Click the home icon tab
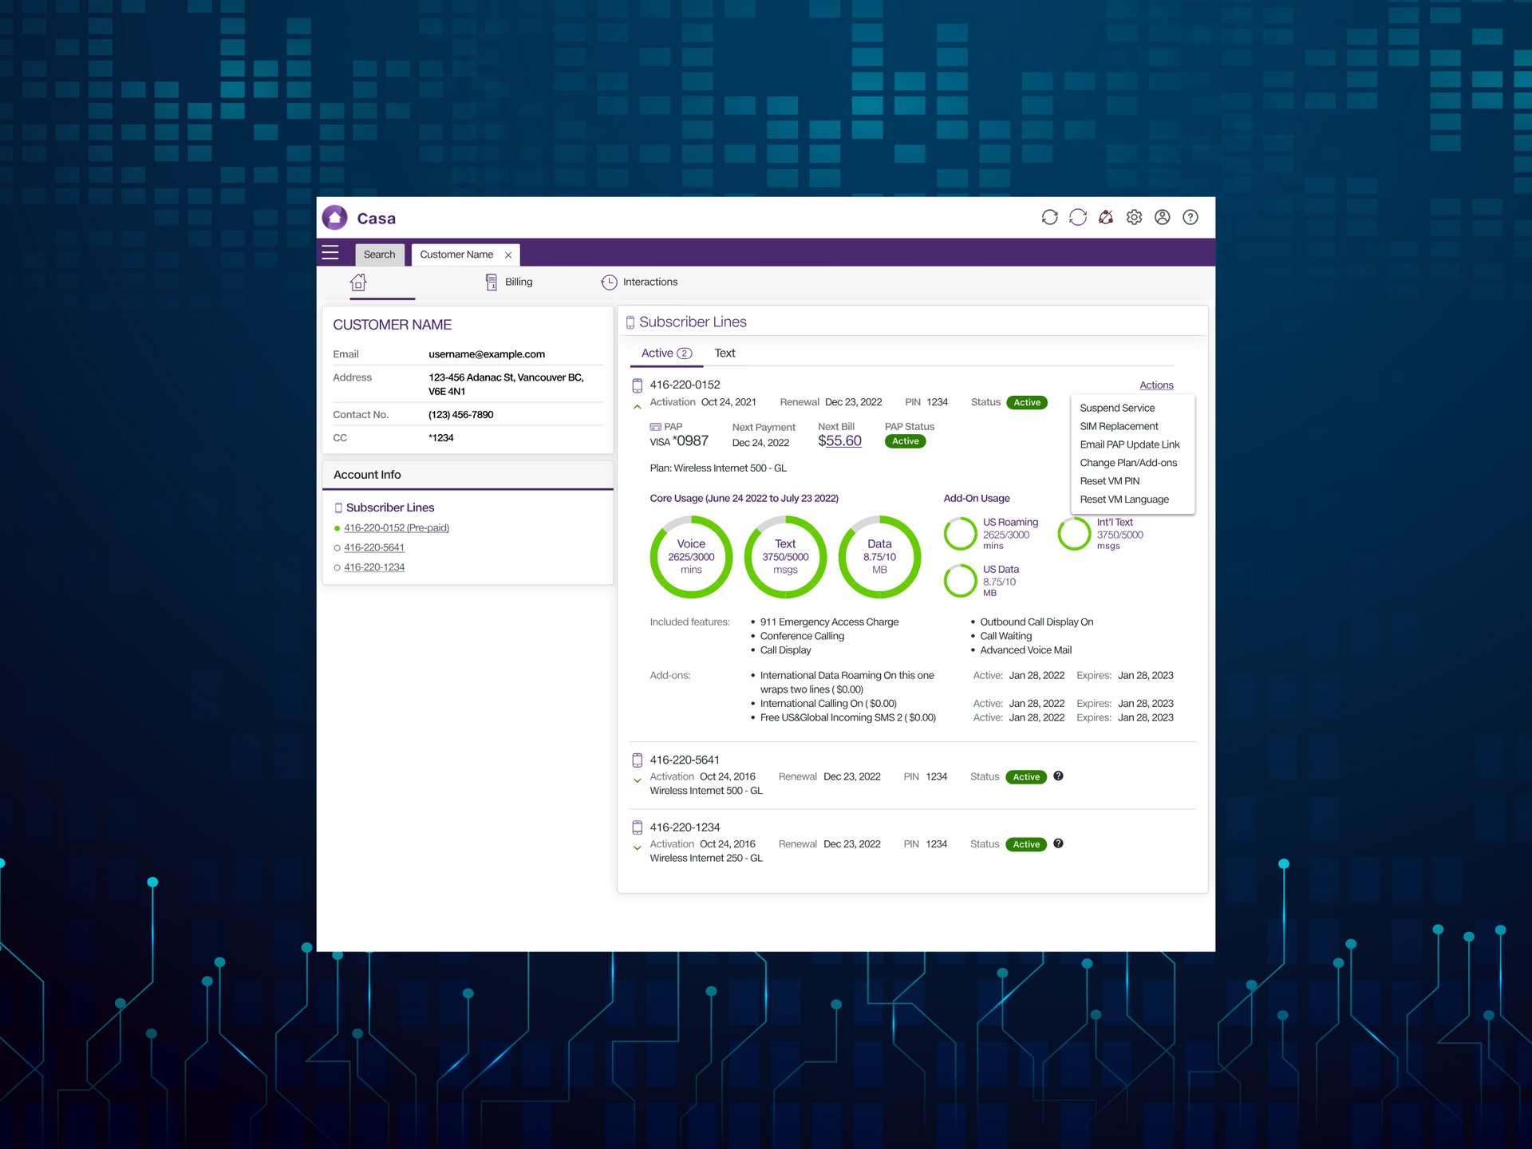Viewport: 1532px width, 1149px height. (358, 282)
